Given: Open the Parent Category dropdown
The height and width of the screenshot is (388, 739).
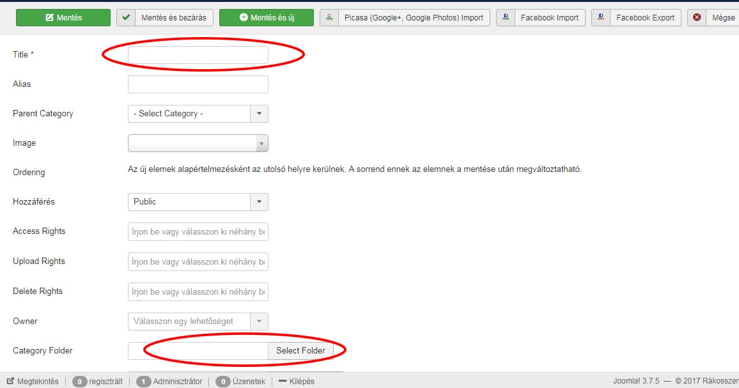Looking at the screenshot, I should 198,114.
